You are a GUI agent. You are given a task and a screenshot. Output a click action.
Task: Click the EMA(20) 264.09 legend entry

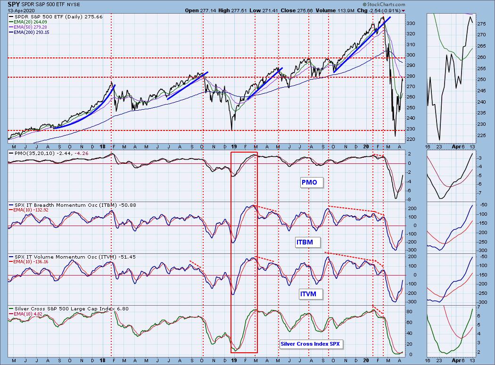click(28, 22)
